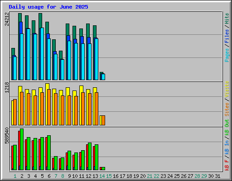The width and height of the screenshot is (232, 181).
Task: Select day label 20 on the x-axis
Action: click(143, 176)
